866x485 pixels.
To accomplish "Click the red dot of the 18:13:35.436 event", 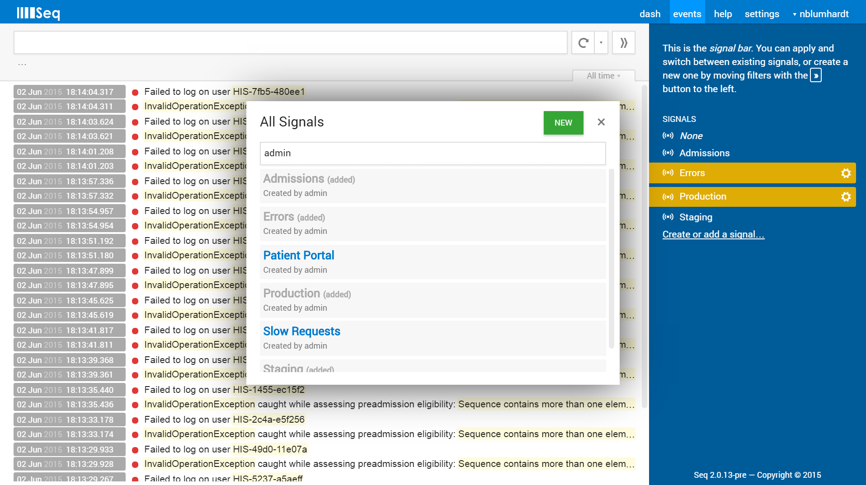I will (x=135, y=405).
